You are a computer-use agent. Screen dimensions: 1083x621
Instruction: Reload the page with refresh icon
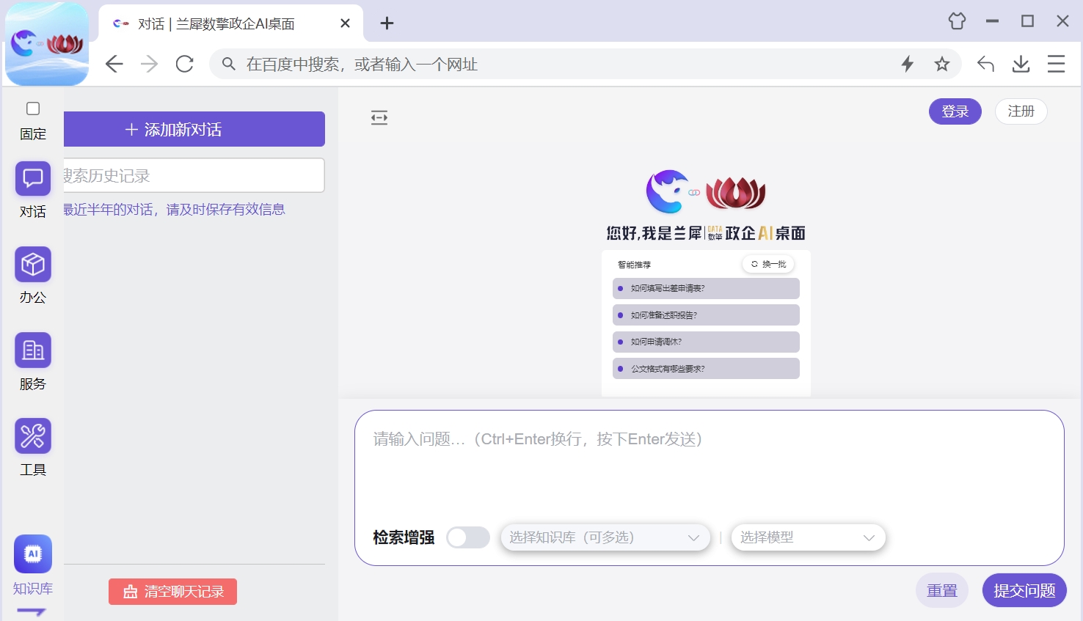[x=185, y=65]
